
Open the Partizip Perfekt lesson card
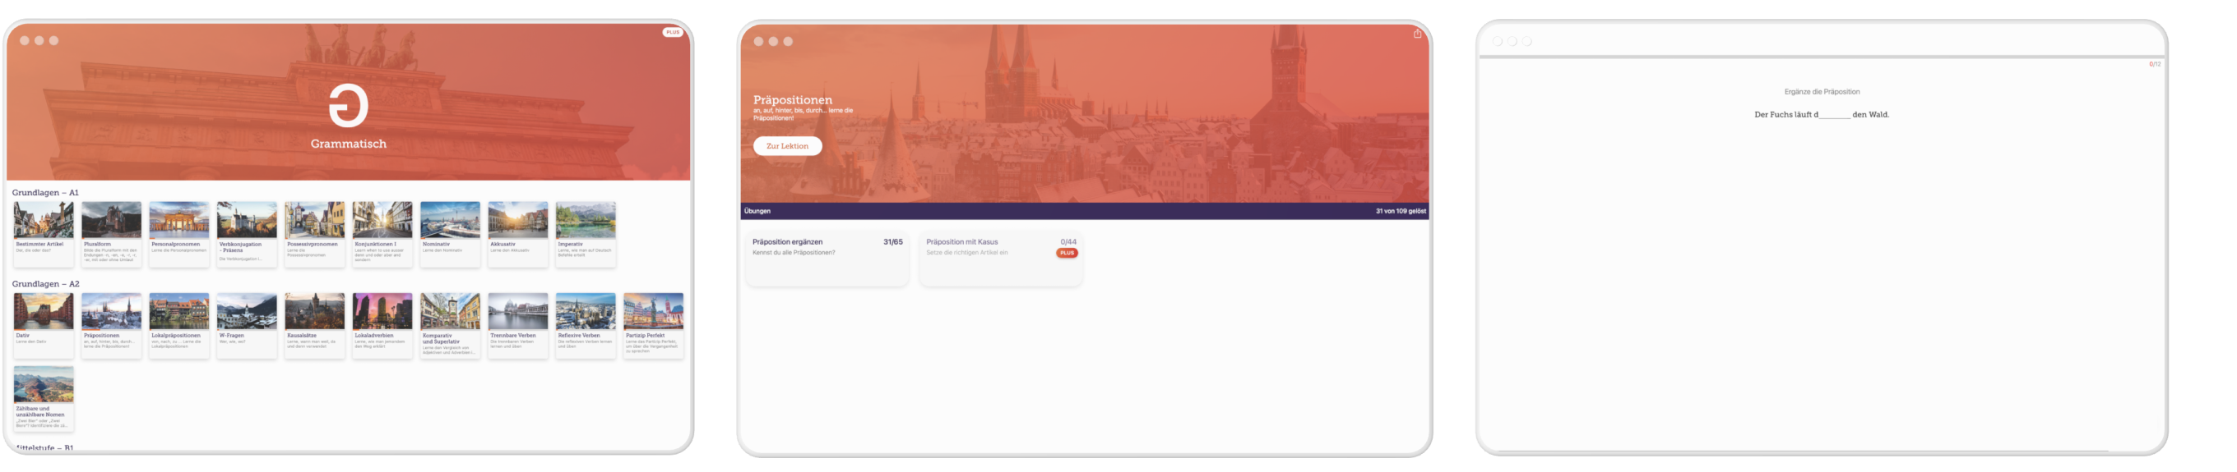[653, 326]
